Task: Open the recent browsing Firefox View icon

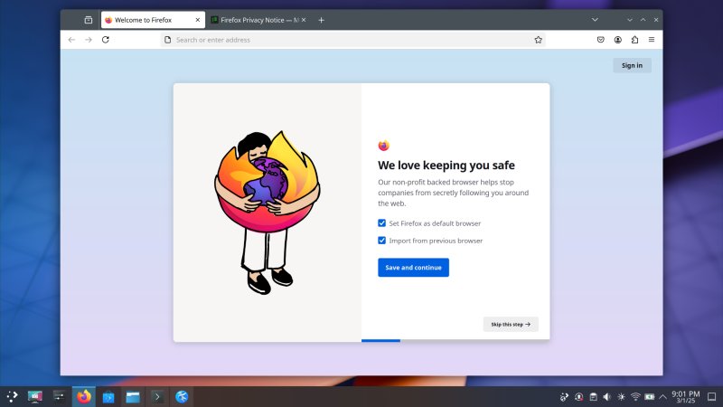Action: click(x=88, y=20)
